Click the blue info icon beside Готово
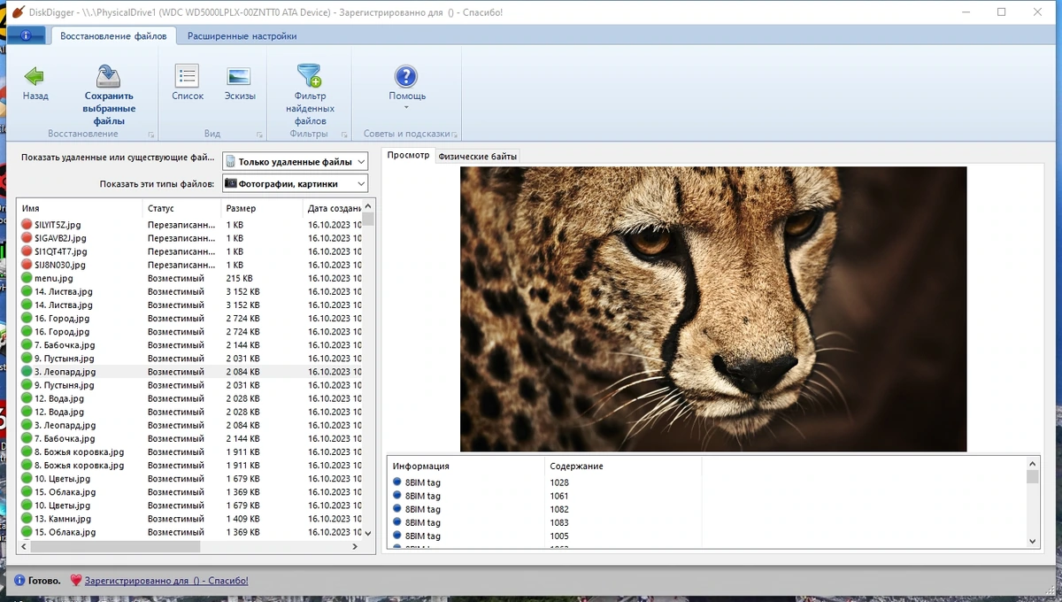 coord(19,581)
